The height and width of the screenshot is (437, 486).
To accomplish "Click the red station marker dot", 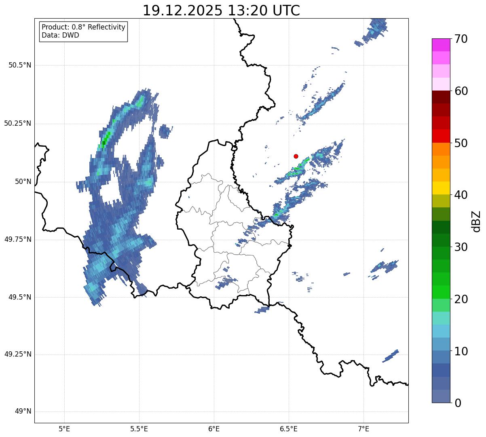I will click(x=296, y=156).
